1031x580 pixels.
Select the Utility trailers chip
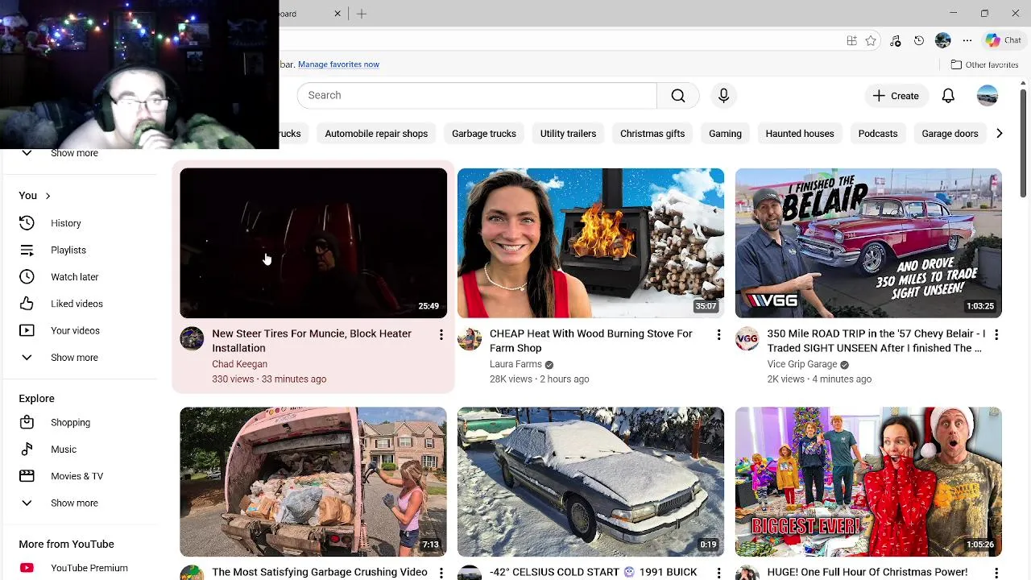(568, 134)
